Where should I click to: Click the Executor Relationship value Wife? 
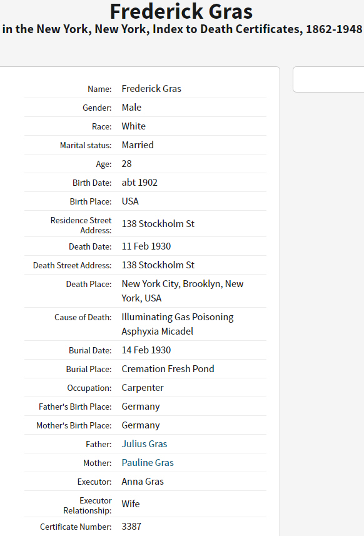point(131,504)
